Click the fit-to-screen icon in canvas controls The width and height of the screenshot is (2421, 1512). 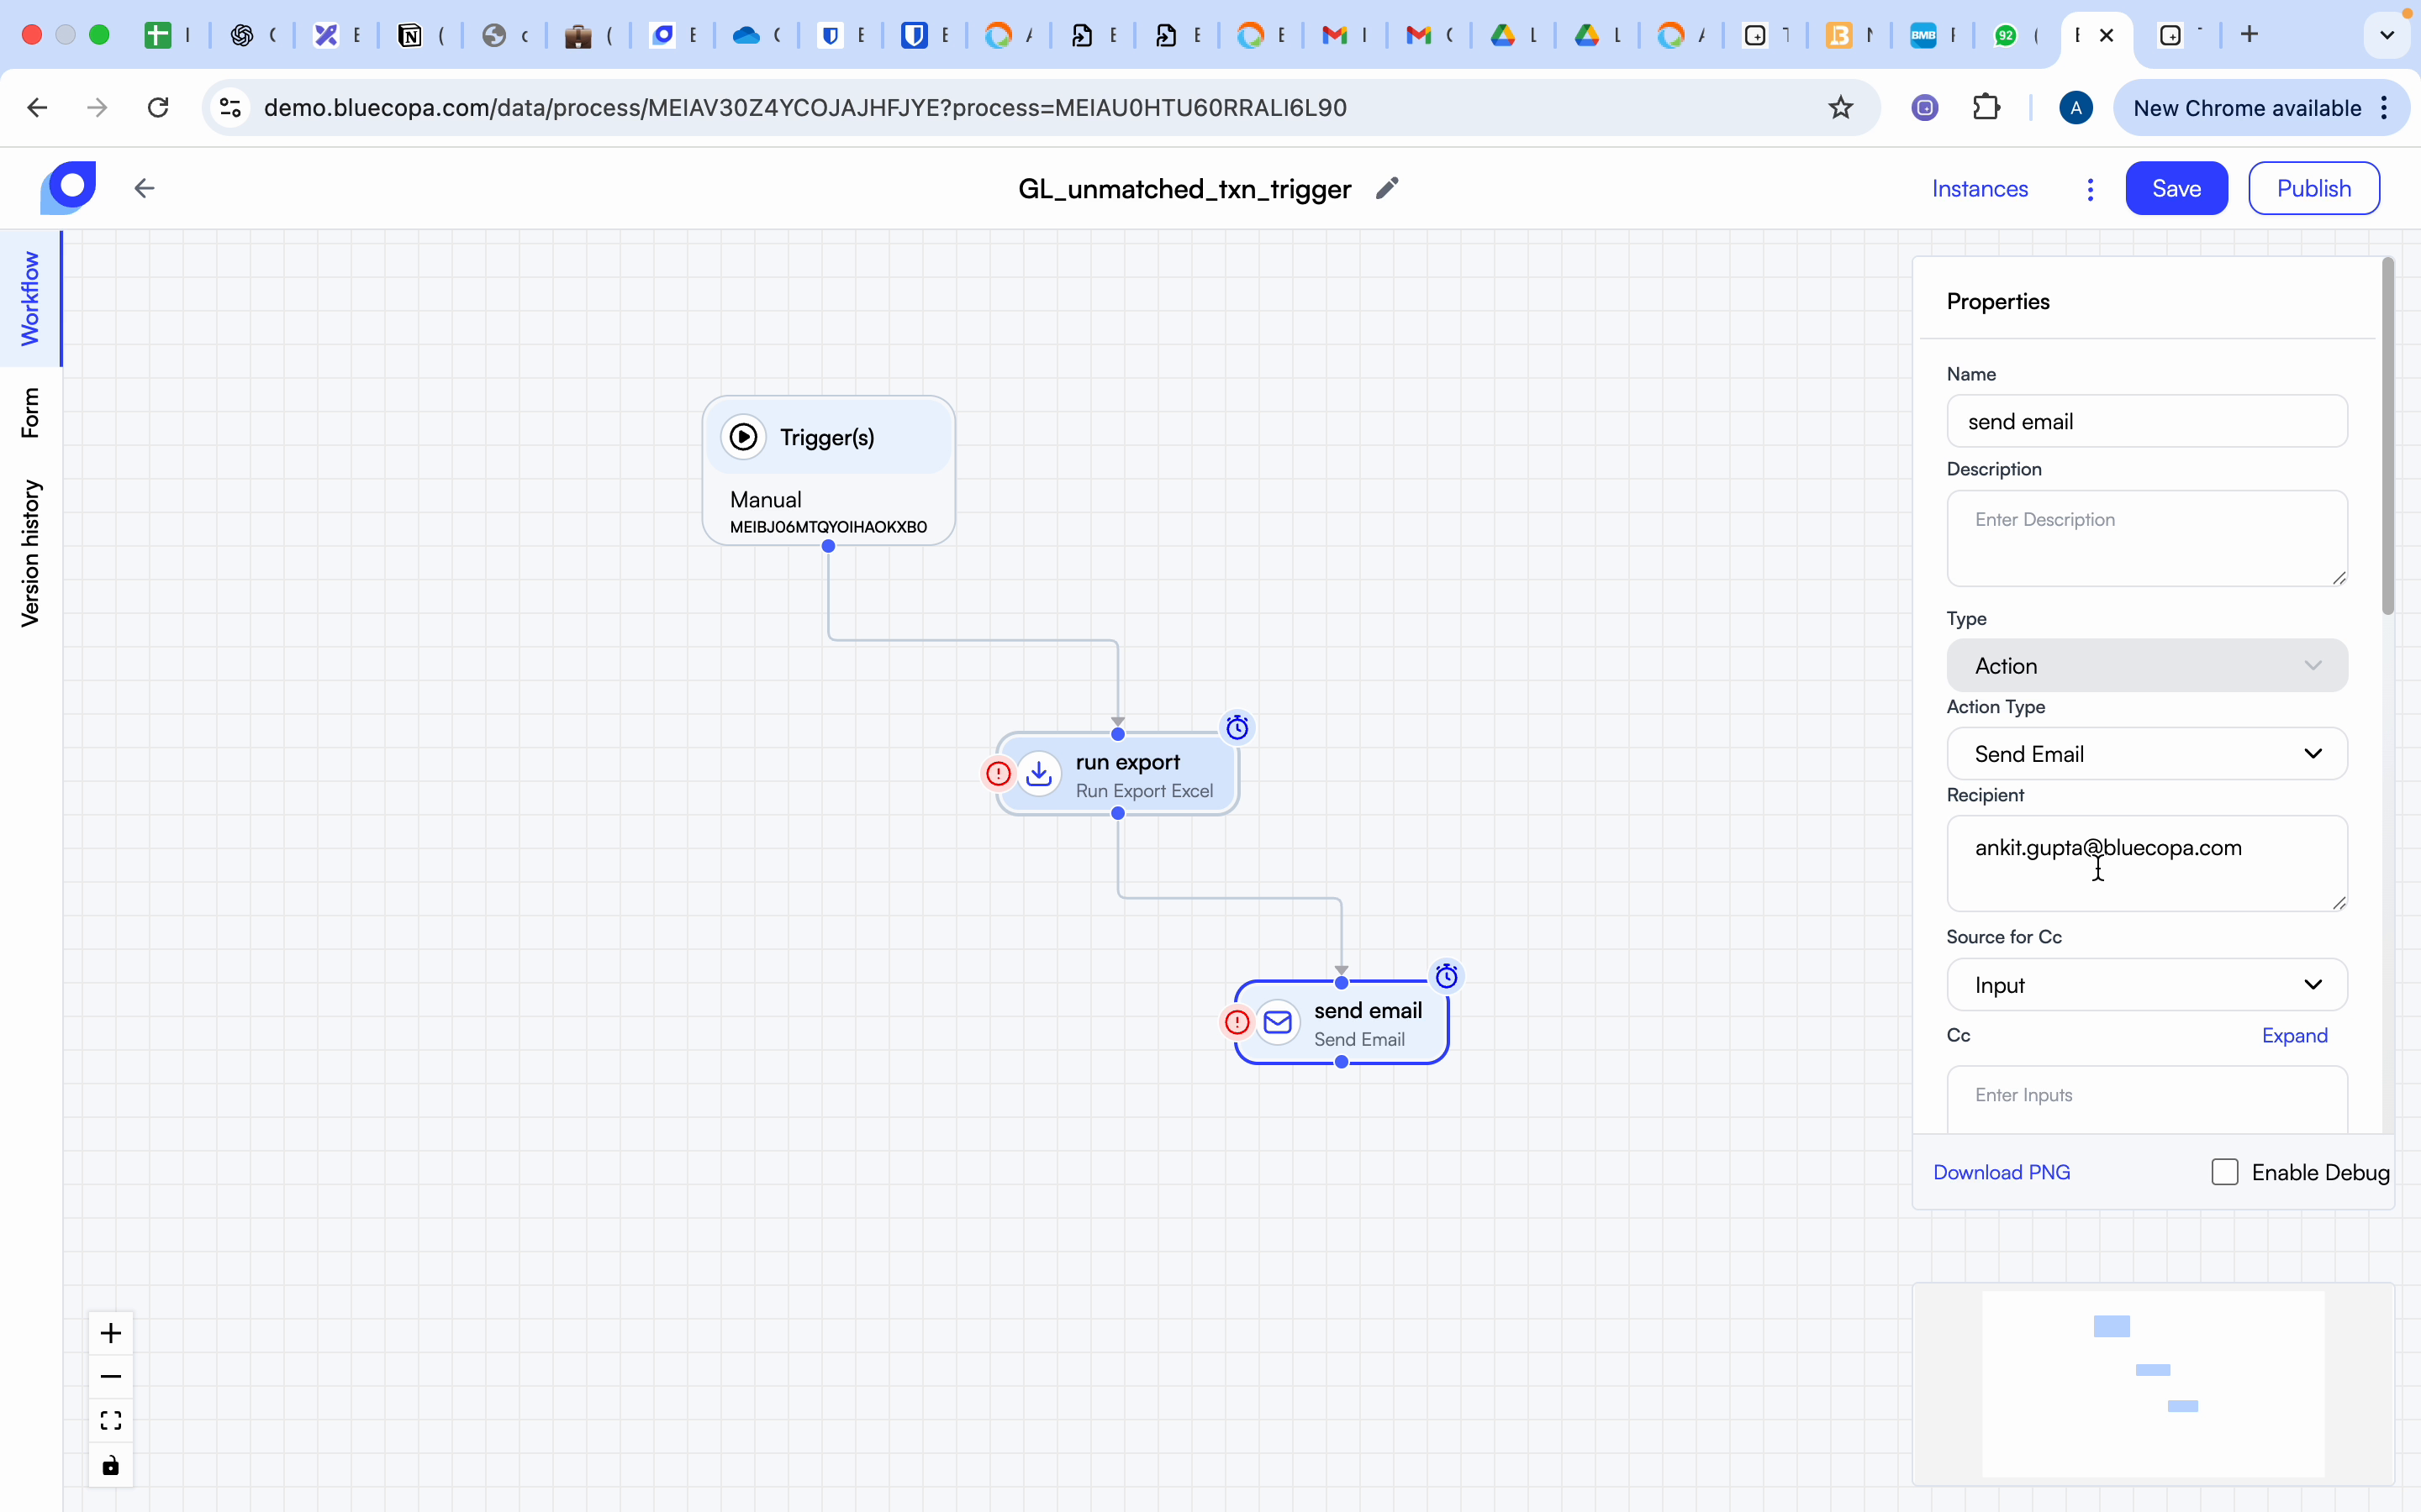[x=110, y=1419]
